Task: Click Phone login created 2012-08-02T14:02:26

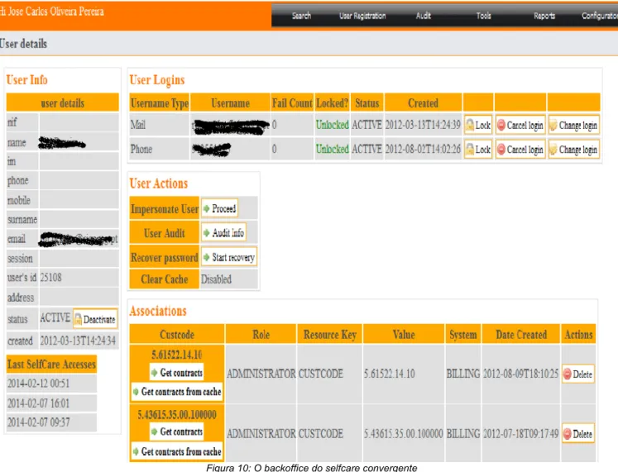Action: coord(423,149)
